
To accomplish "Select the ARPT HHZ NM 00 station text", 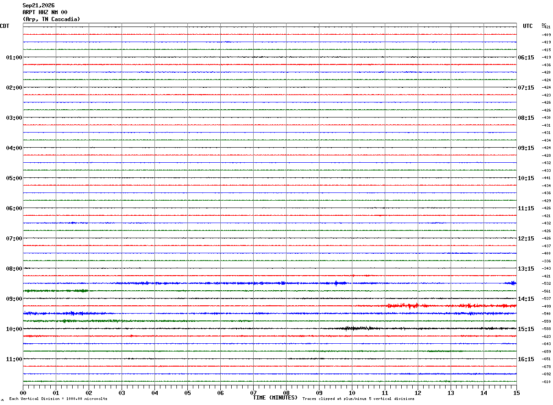I will 45,12.
